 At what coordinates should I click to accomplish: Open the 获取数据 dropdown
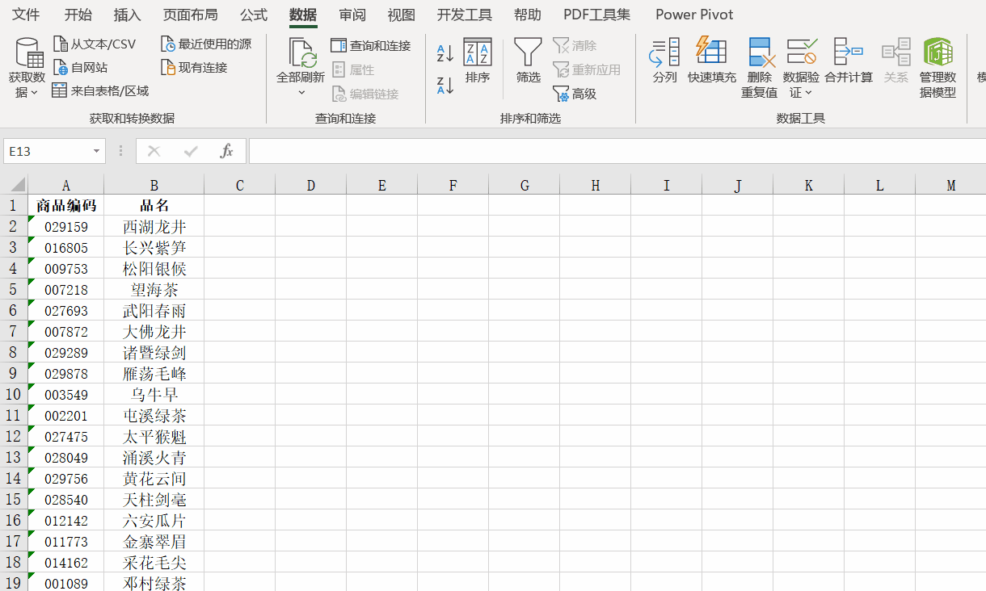28,67
